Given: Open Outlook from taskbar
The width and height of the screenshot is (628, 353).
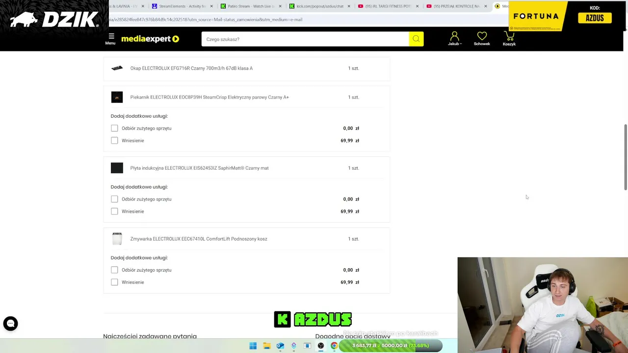Looking at the screenshot, I should 280,346.
